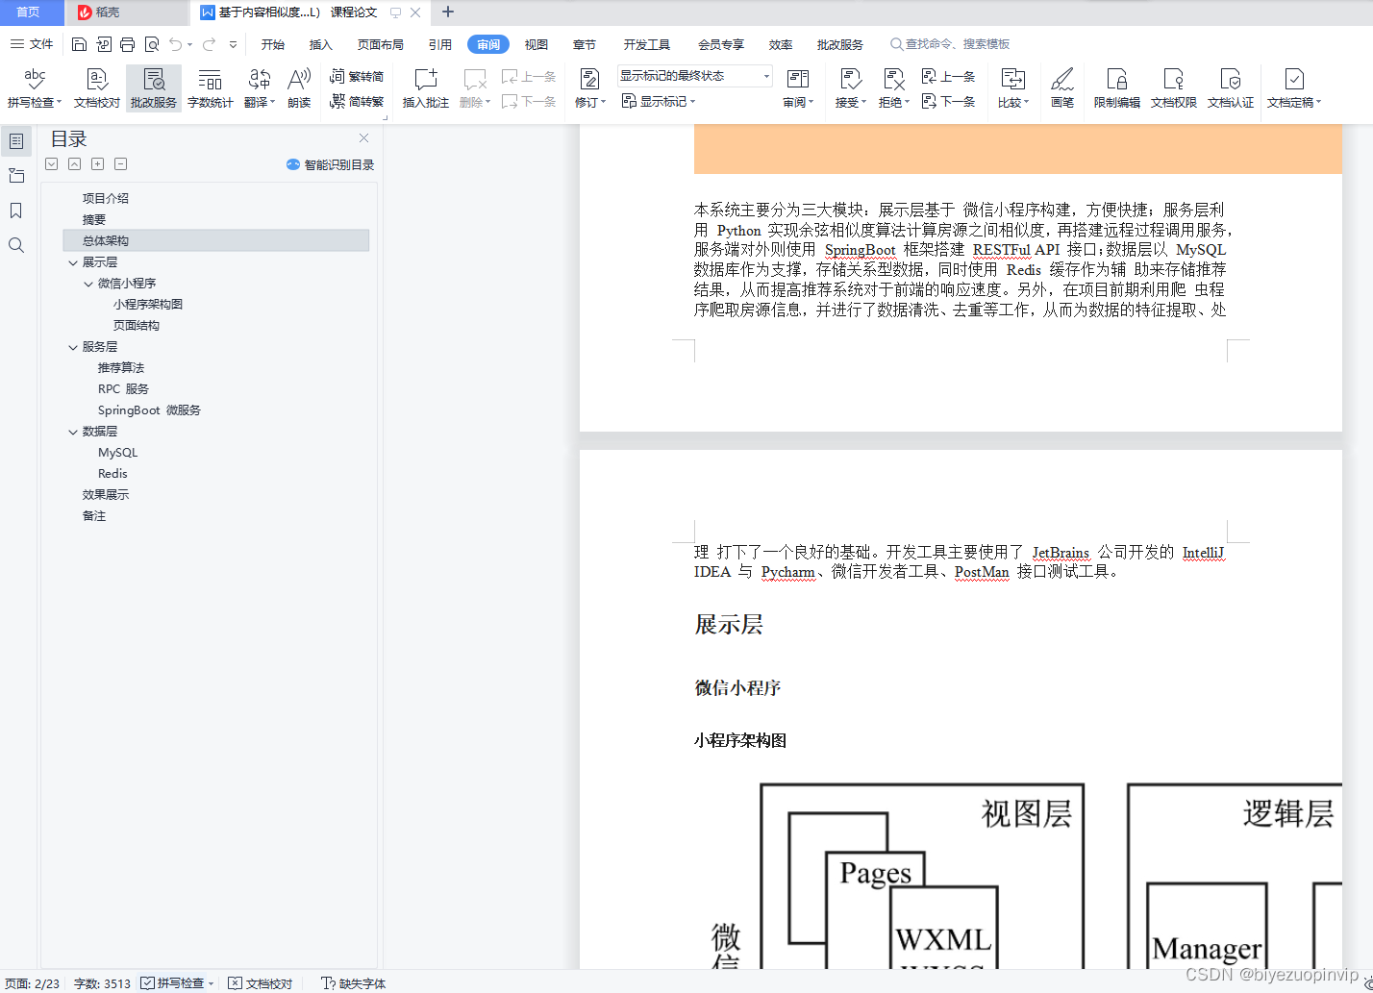1373x993 pixels.
Task: Click the select-all checkbox in 目录 panel
Action: (51, 163)
